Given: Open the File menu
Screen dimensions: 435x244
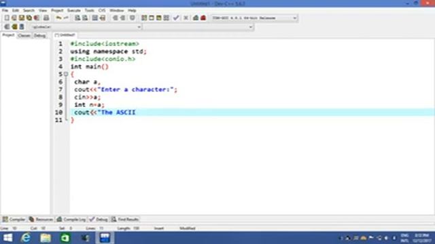Looking at the screenshot, I should tap(5, 11).
